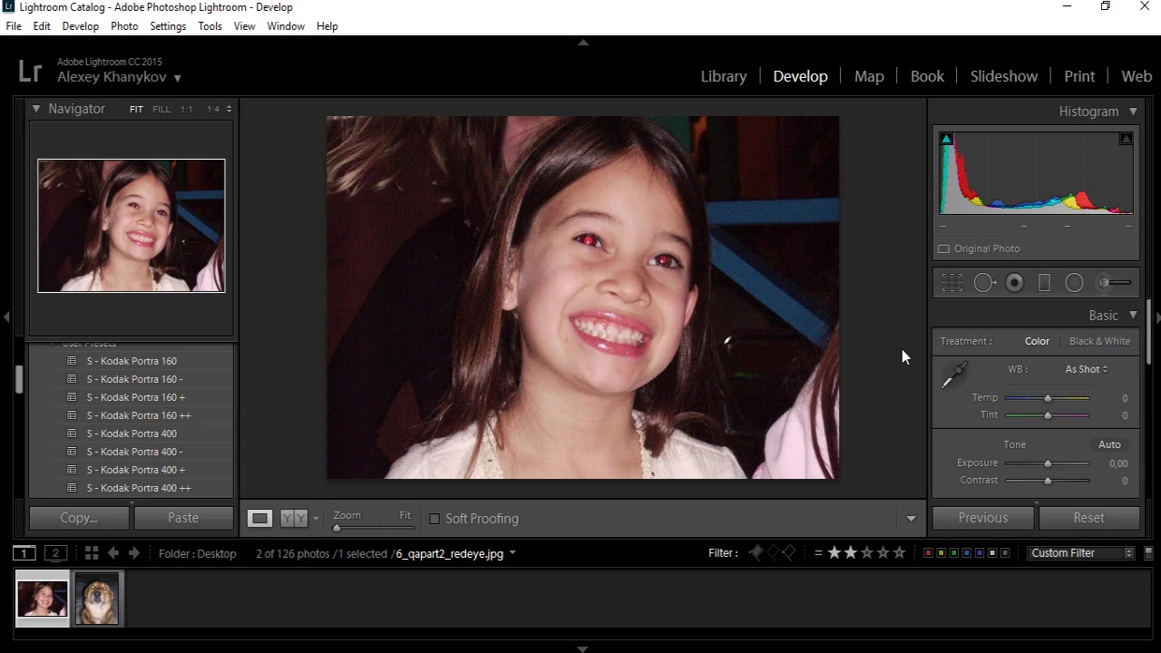Hide the left panel group
This screenshot has width=1161, height=653.
[6, 317]
